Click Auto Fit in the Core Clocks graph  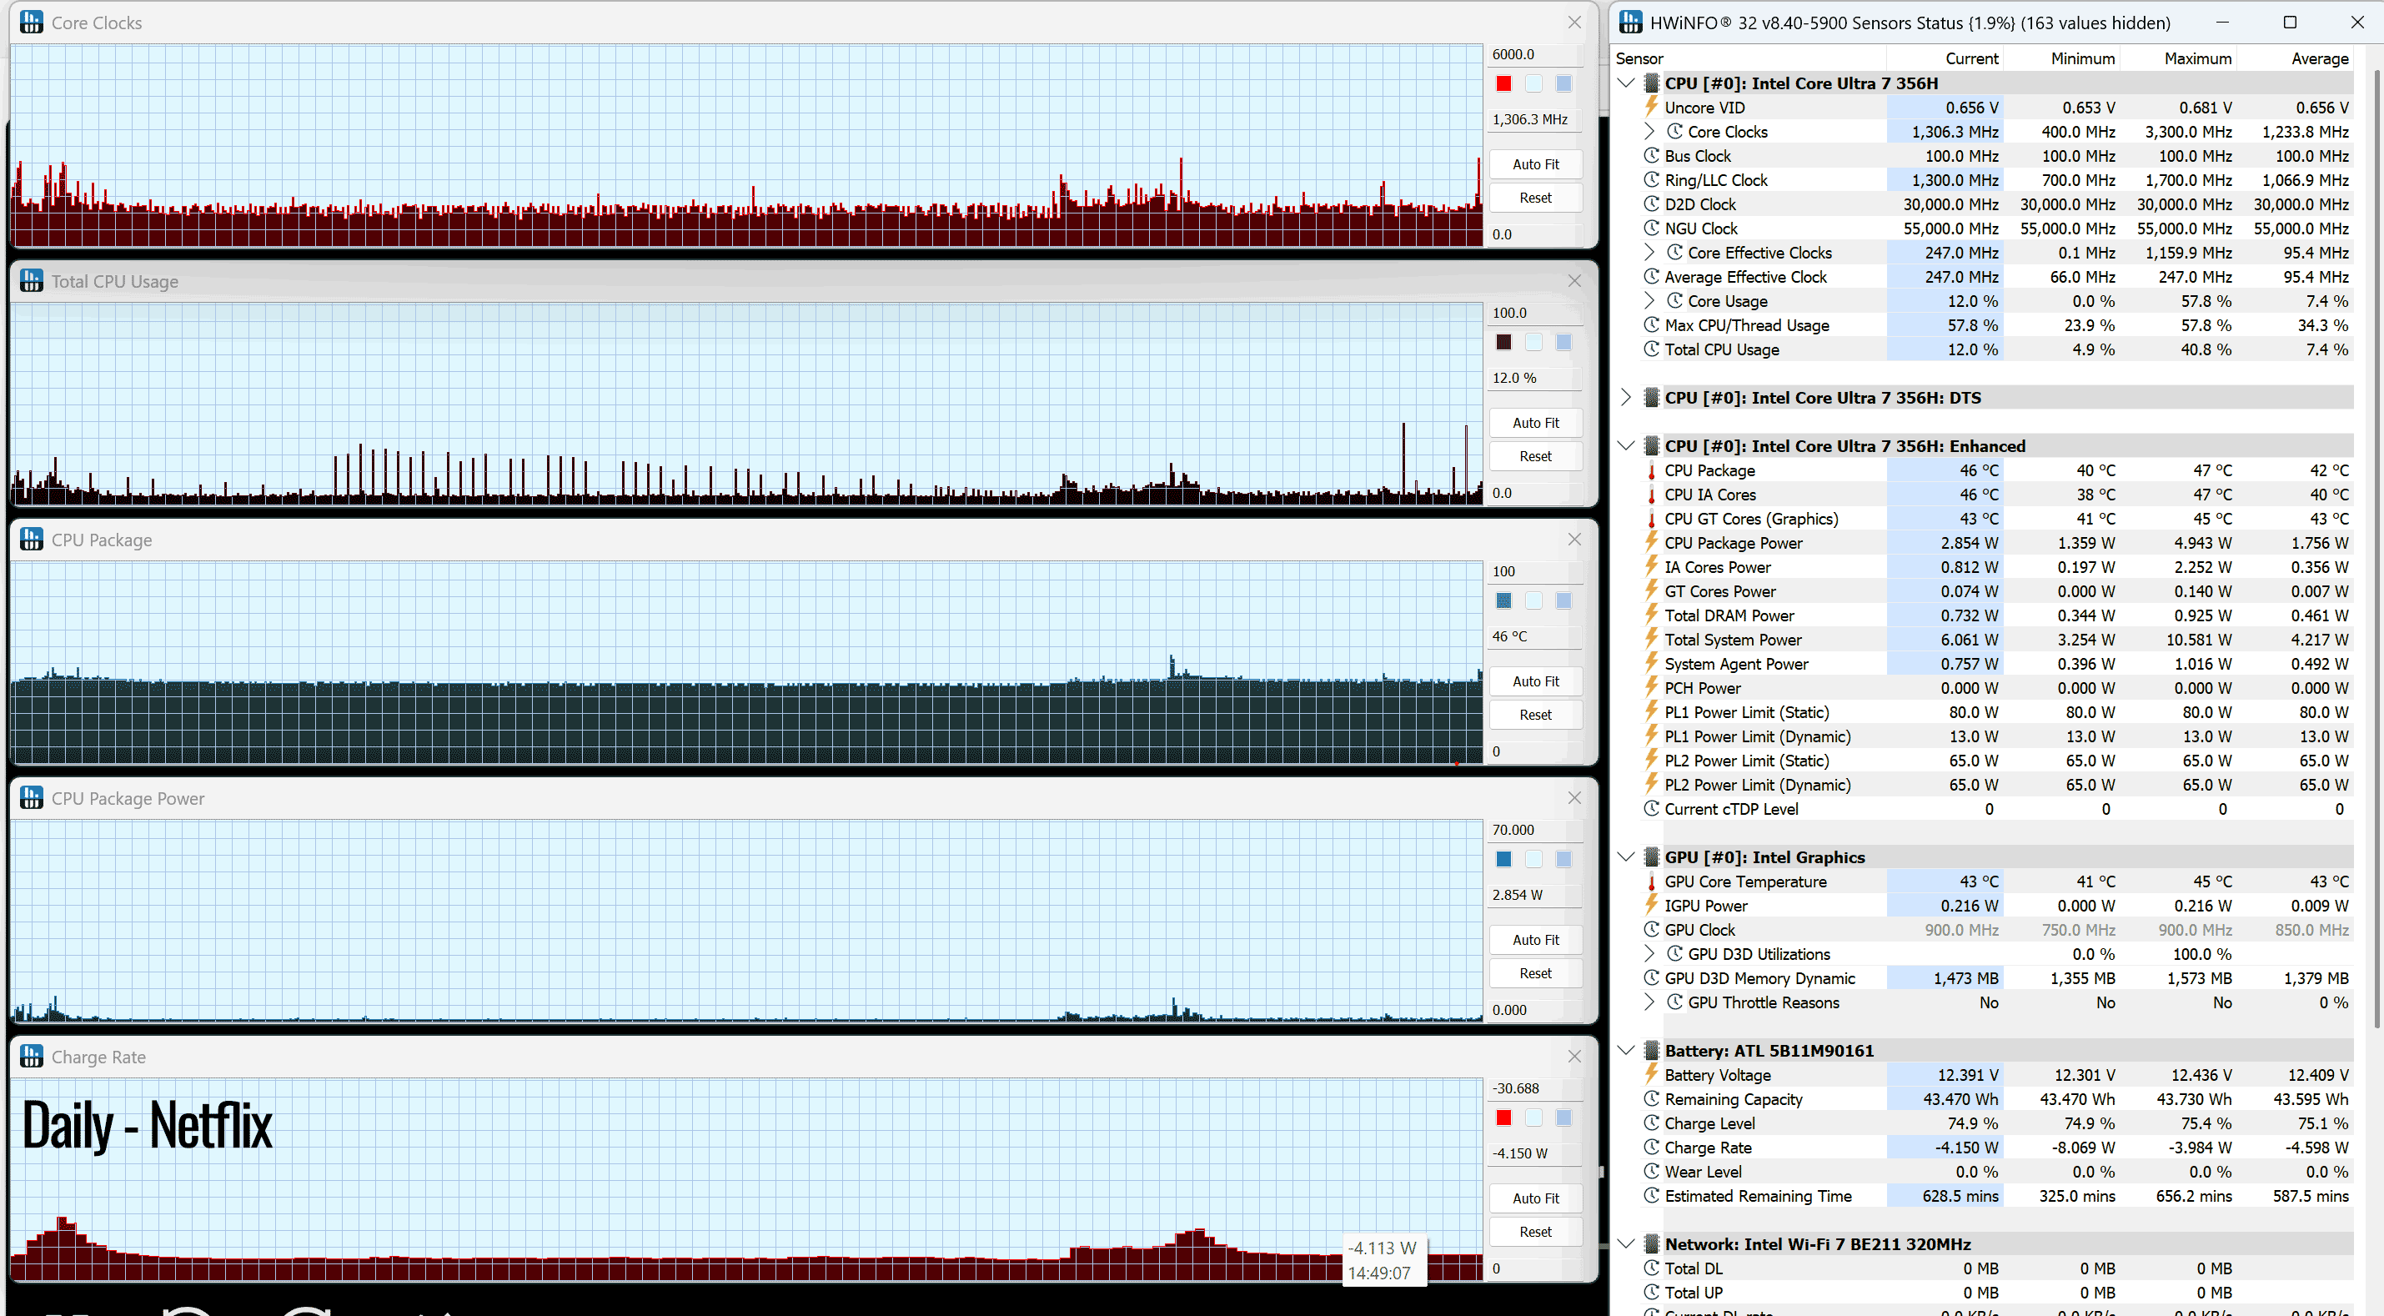(1535, 163)
